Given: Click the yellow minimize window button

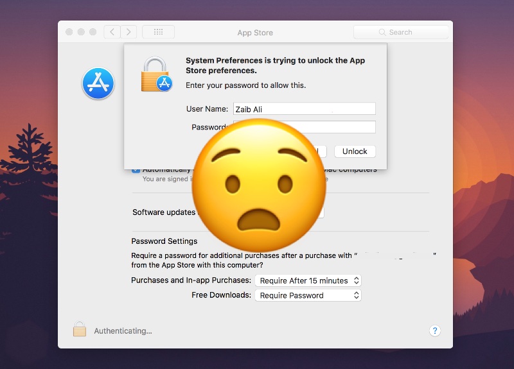Looking at the screenshot, I should (81, 31).
